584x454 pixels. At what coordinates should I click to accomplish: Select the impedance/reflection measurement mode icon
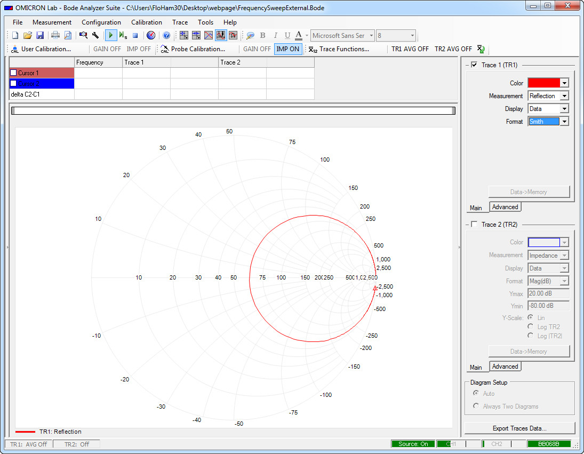point(196,35)
